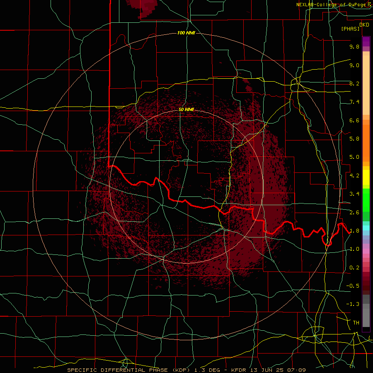
Task: Click the 3.4 value on the color scale
Action: pyautogui.click(x=354, y=194)
